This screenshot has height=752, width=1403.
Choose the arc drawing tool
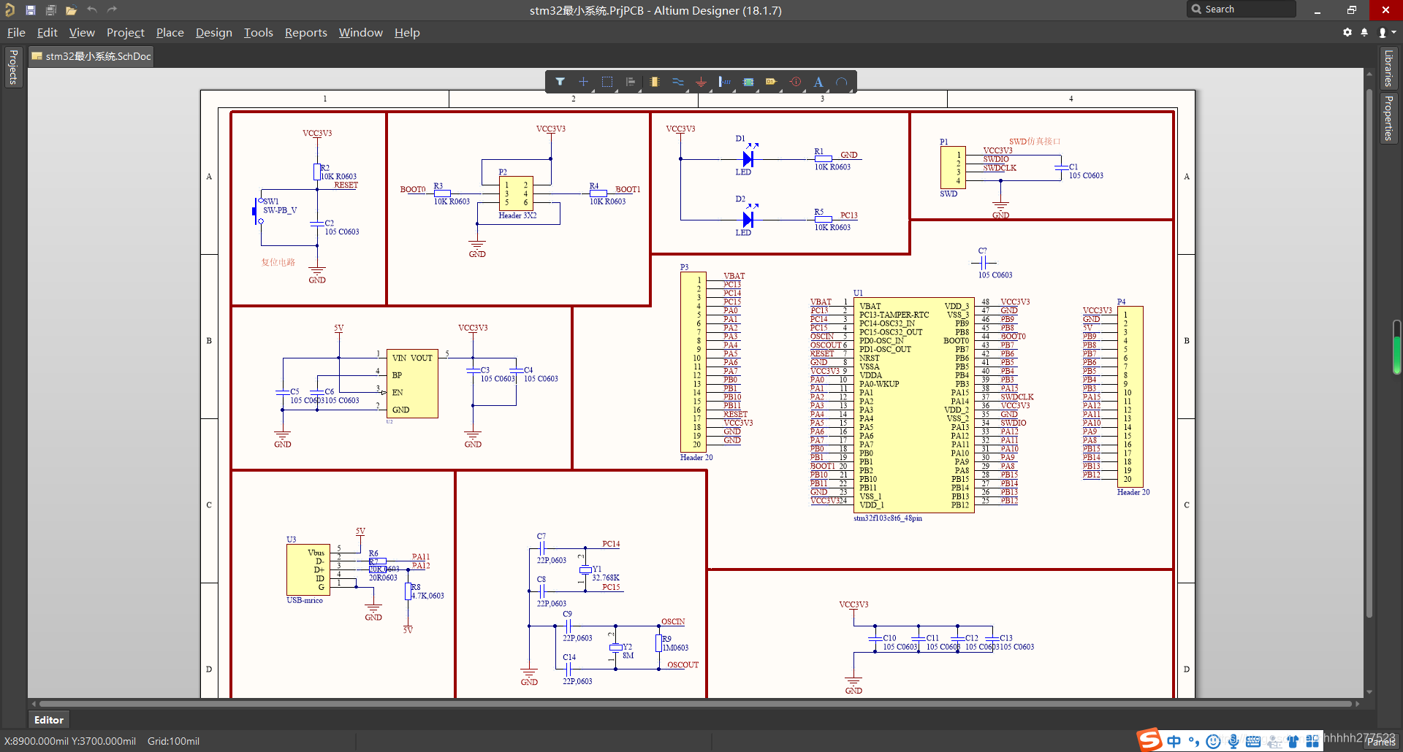coord(842,82)
